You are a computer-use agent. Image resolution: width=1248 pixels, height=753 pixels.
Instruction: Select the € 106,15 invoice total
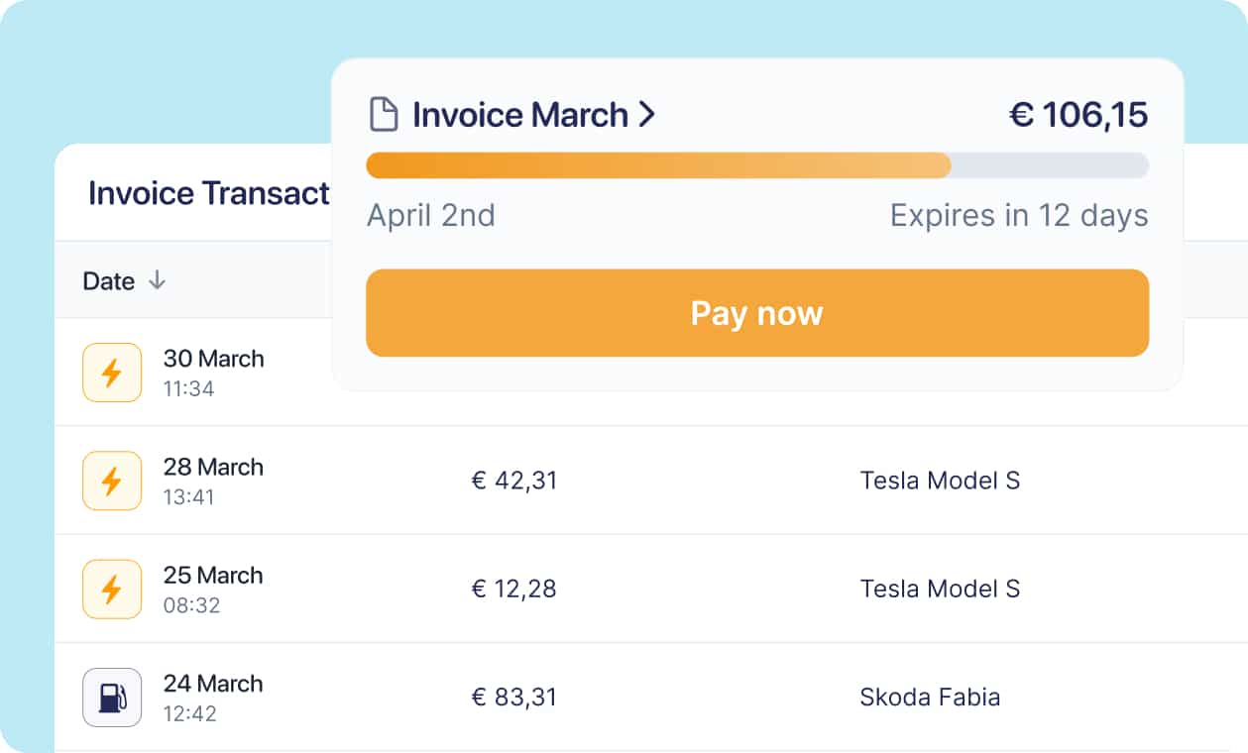(x=1078, y=114)
